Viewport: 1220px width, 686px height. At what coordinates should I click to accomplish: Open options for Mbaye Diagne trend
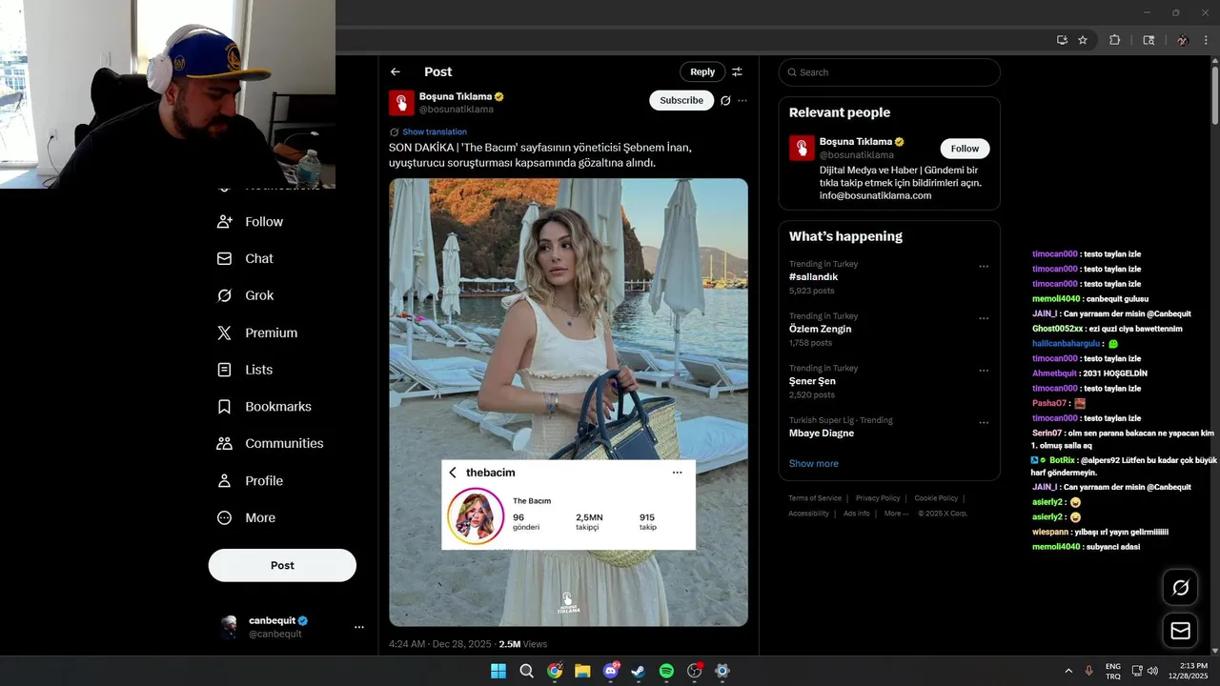984,423
